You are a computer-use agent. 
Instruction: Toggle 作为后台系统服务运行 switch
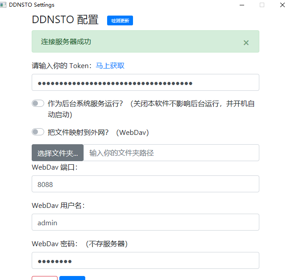(38, 103)
